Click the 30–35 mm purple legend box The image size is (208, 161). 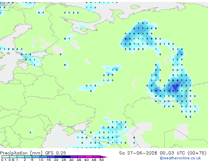point(74,157)
